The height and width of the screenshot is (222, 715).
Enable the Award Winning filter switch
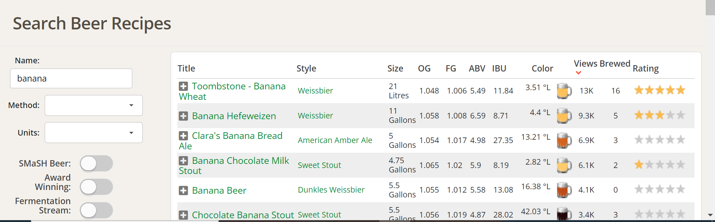(97, 187)
